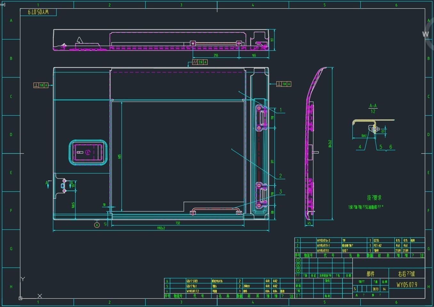Click the circled revision mark b

(298, 265)
